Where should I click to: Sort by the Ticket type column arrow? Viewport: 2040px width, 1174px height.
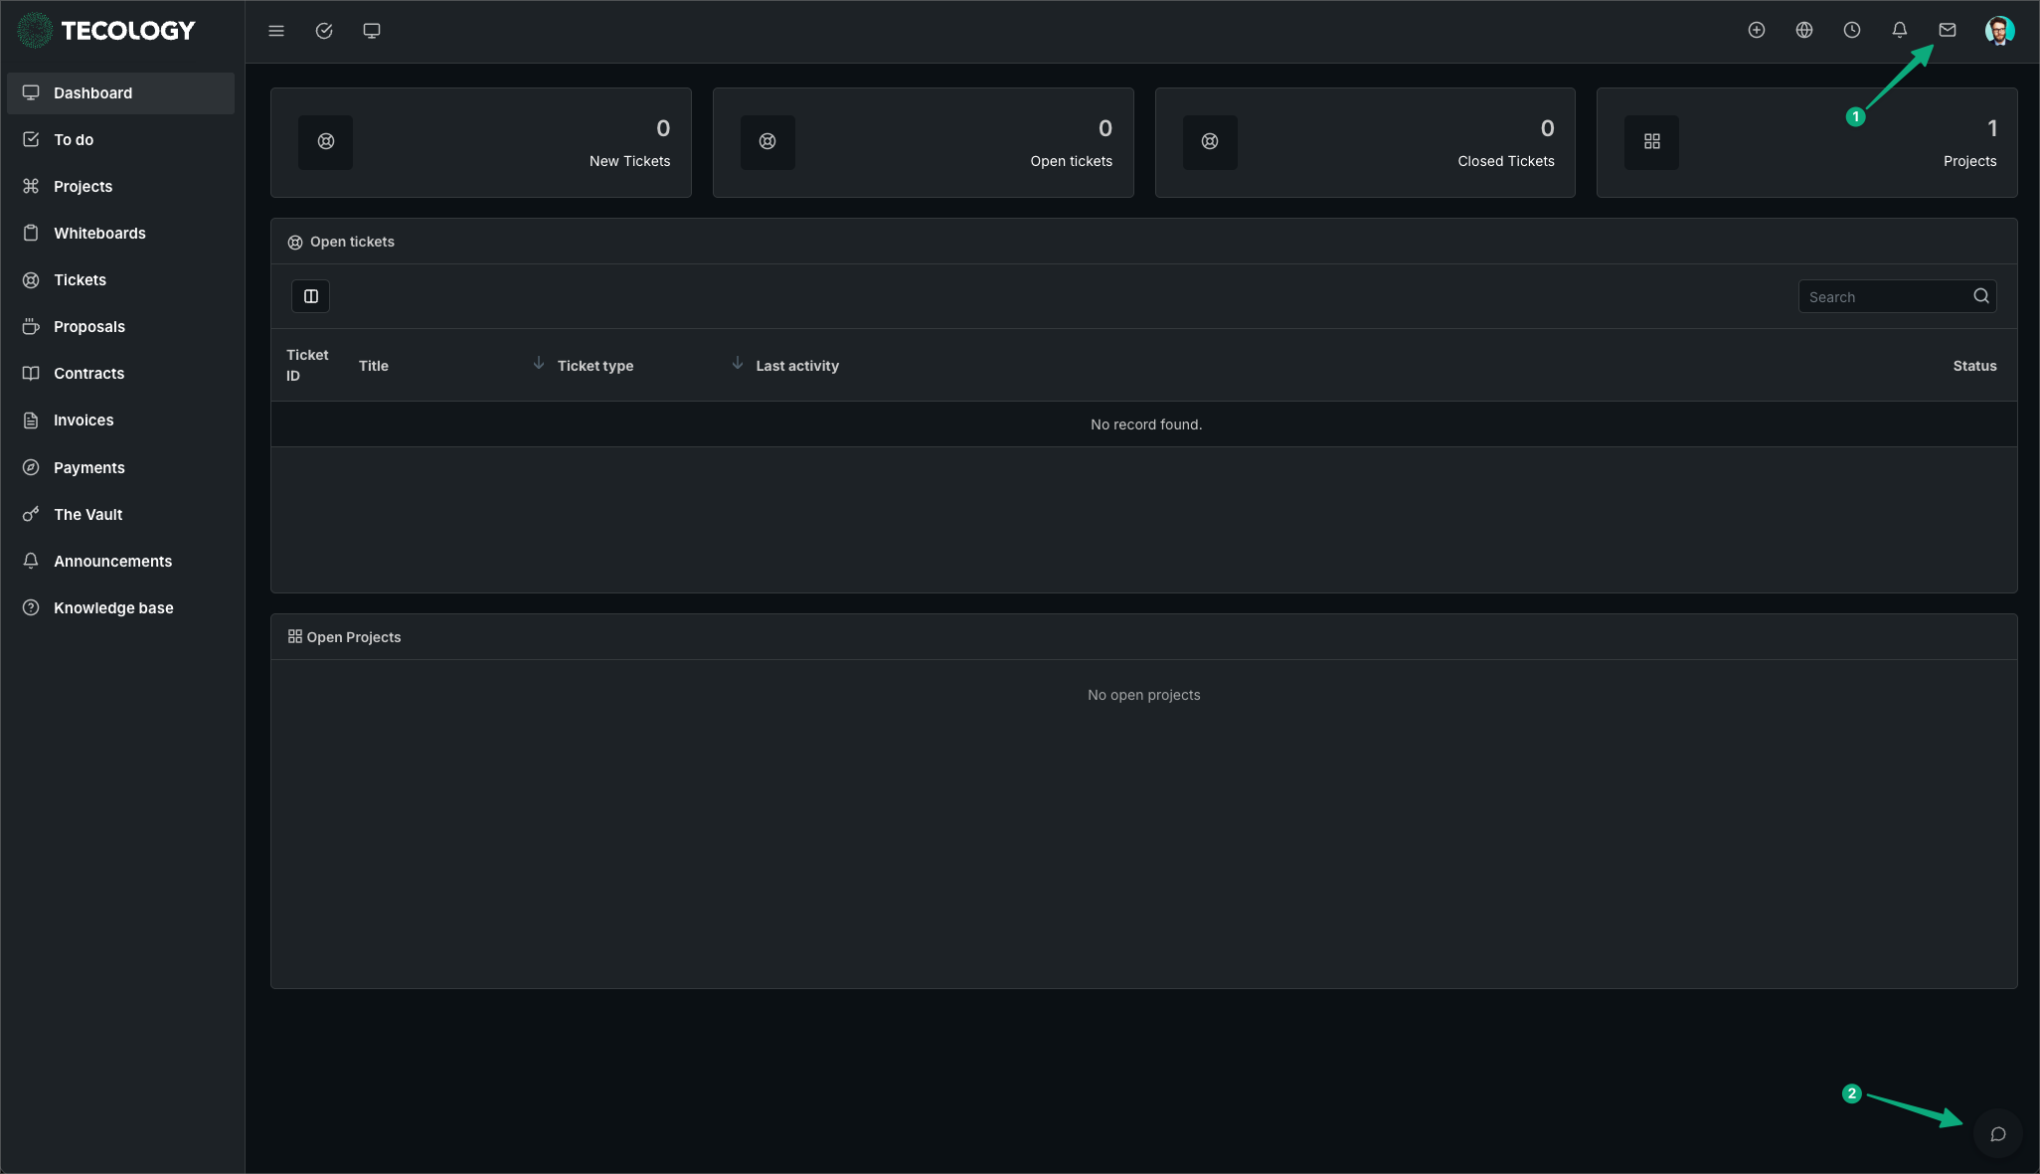coord(539,364)
